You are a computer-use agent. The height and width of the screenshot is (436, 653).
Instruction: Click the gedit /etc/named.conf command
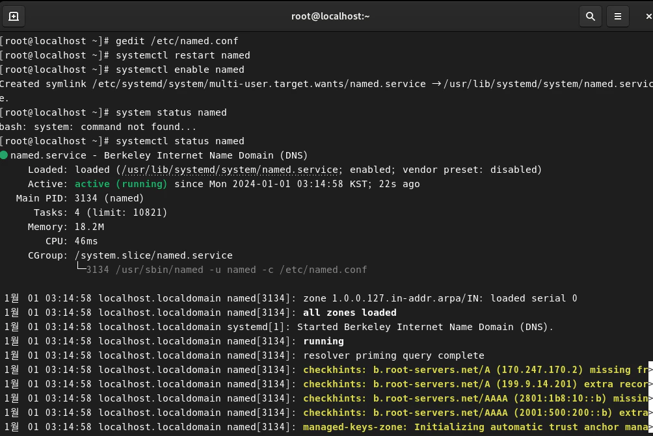pyautogui.click(x=177, y=41)
